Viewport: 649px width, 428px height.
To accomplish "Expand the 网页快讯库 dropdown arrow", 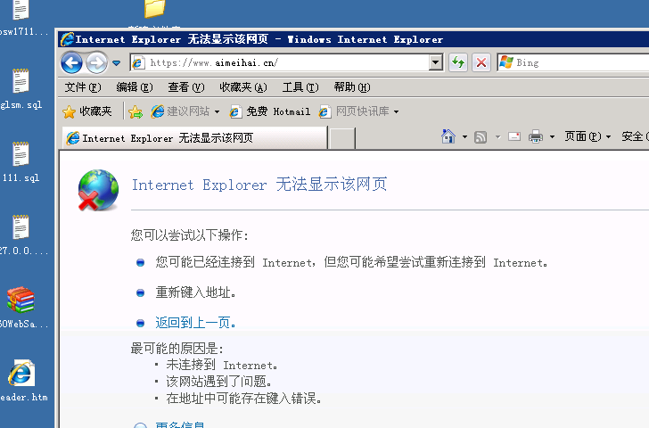I will click(x=396, y=111).
